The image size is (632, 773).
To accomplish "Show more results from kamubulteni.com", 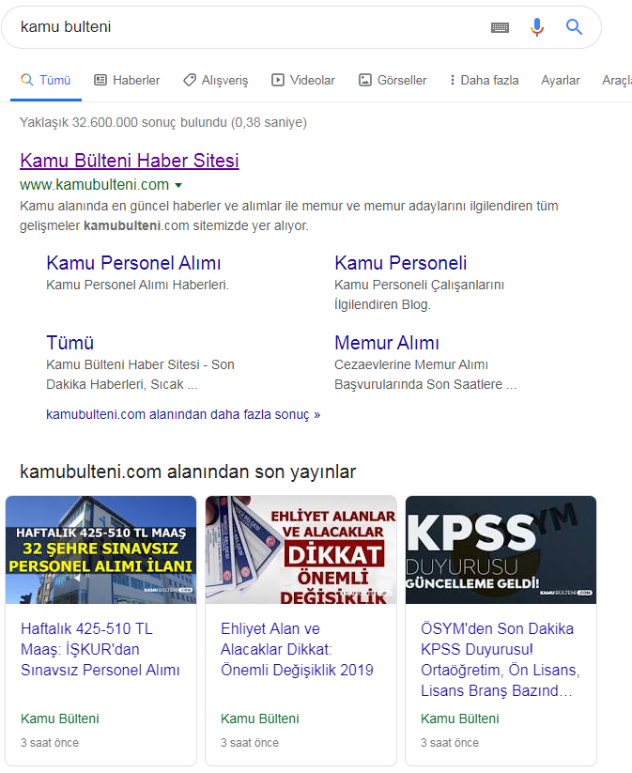I will tap(183, 414).
